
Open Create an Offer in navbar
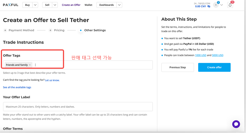click(x=71, y=5)
